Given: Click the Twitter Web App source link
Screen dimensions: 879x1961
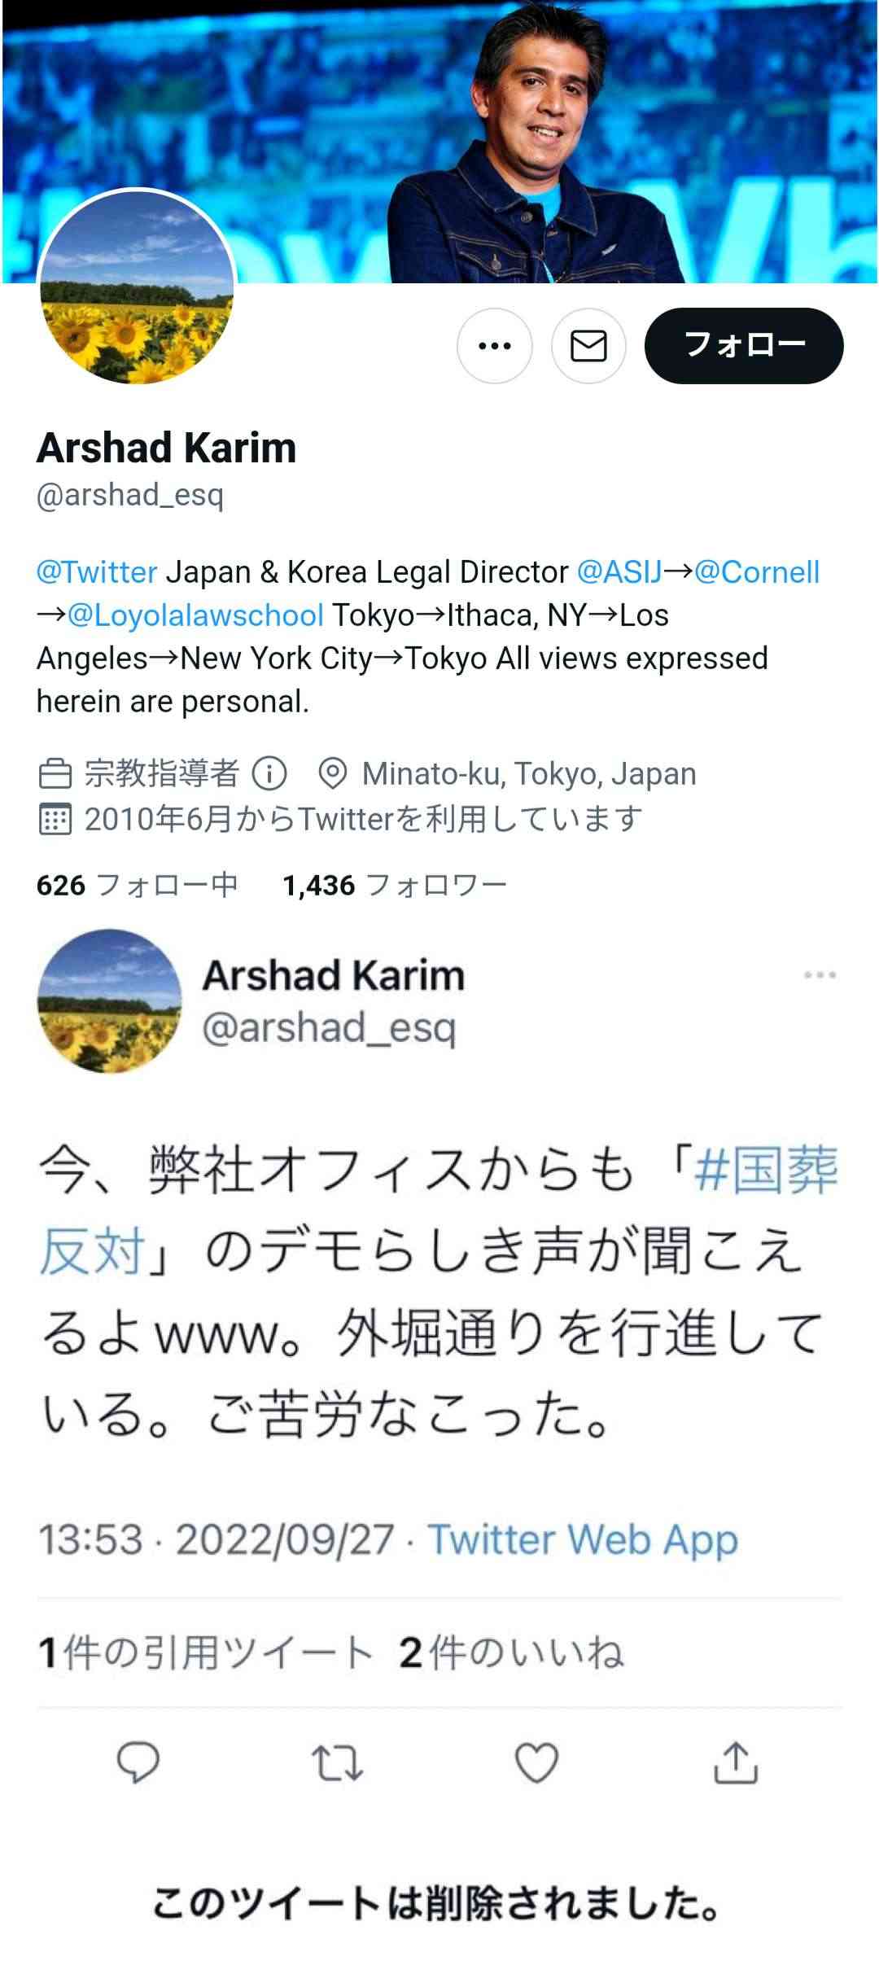Looking at the screenshot, I should (x=583, y=1540).
